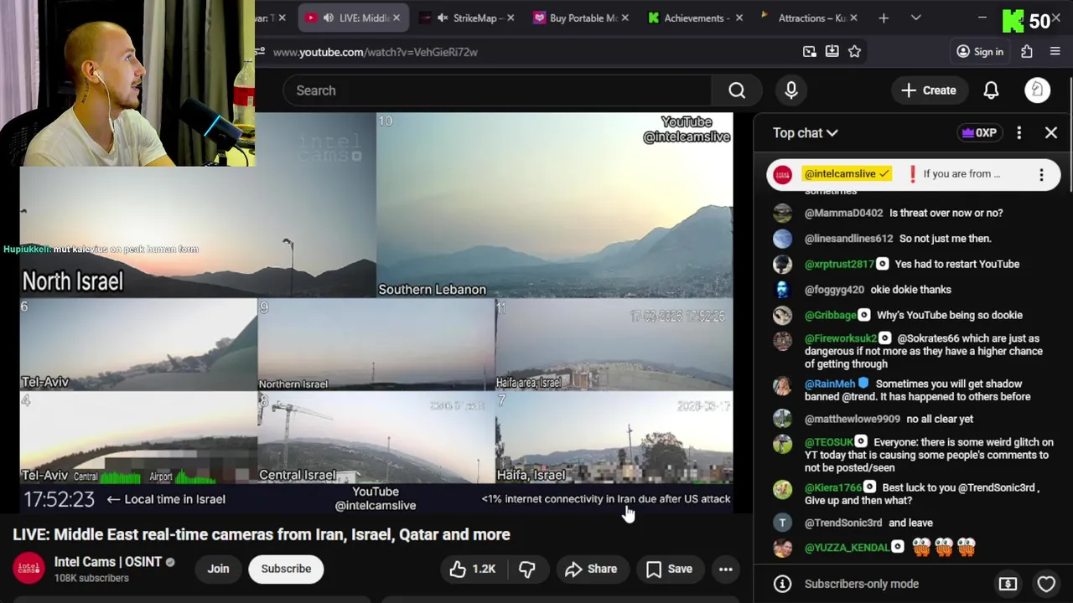Click the YouTube search magnifier button
The width and height of the screenshot is (1073, 603).
pyautogui.click(x=737, y=90)
